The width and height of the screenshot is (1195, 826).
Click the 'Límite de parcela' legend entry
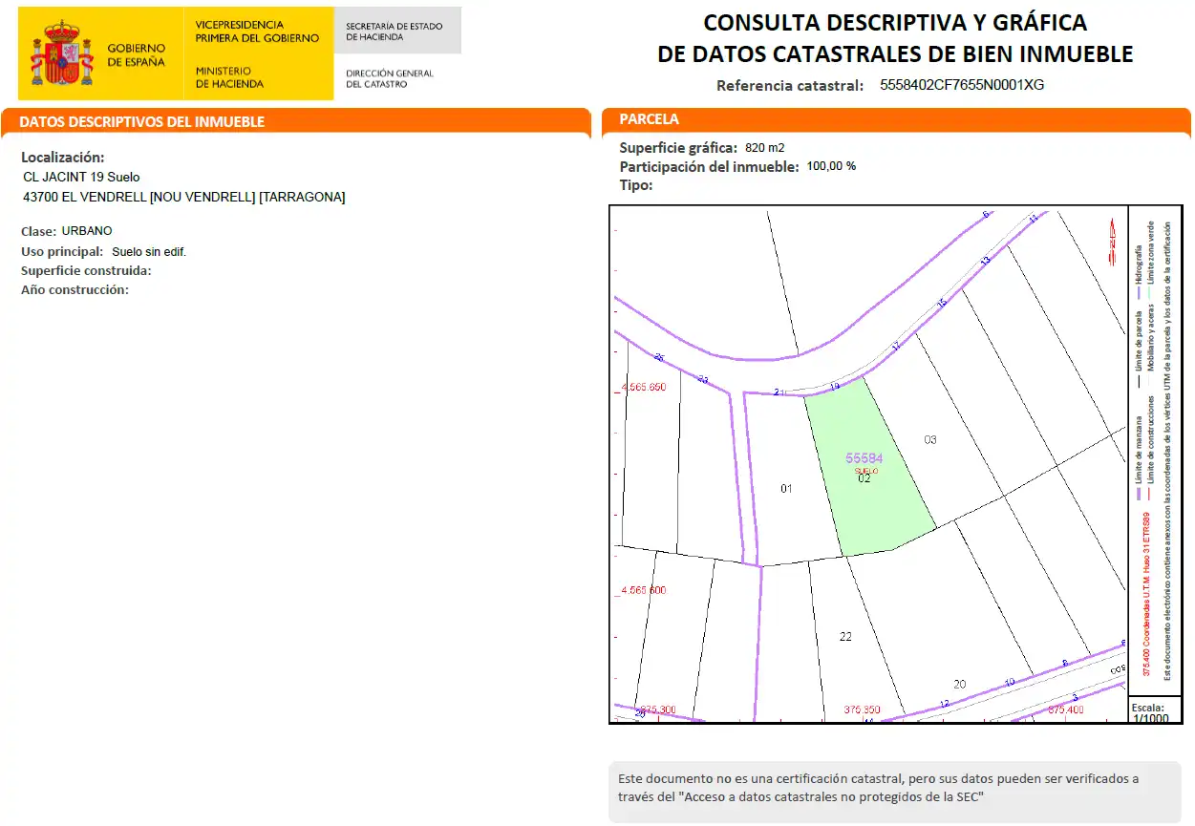coord(1140,349)
